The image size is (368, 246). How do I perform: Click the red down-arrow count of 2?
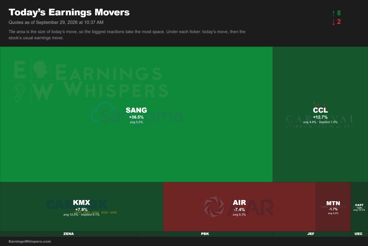click(336, 22)
